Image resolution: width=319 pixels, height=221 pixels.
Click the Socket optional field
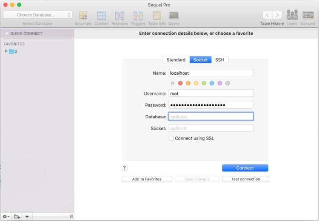pos(211,128)
